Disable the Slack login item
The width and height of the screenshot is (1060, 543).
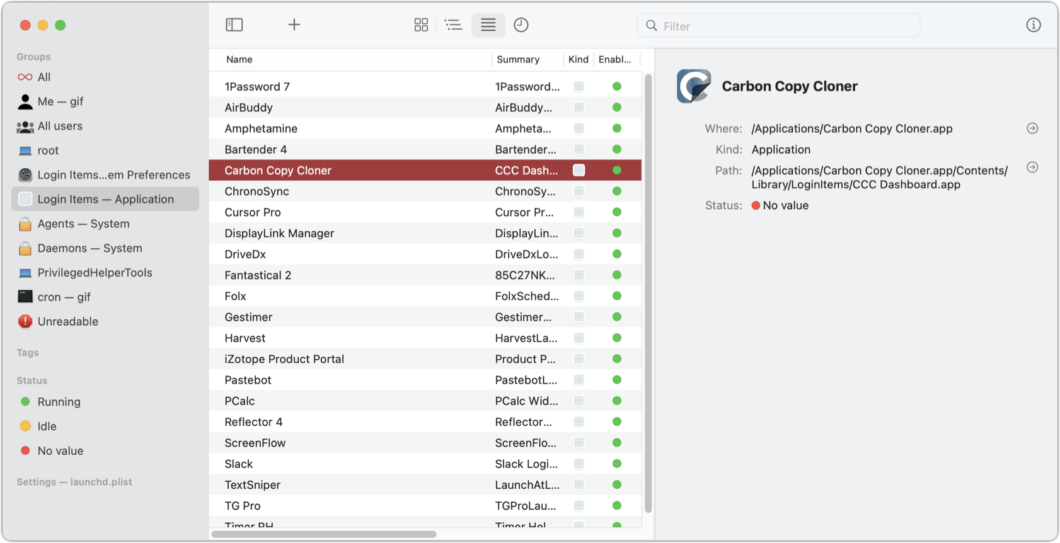coord(617,464)
